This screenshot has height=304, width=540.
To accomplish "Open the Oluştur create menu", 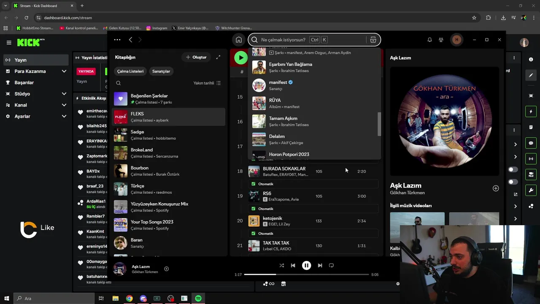I will coord(197,57).
